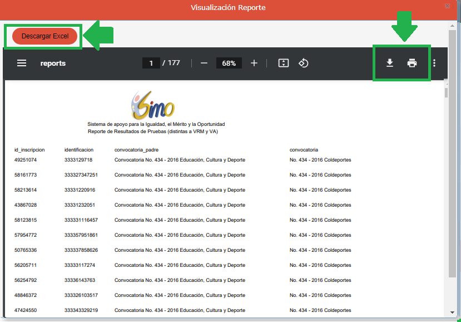
Task: Click the reports document title
Action: (x=53, y=64)
